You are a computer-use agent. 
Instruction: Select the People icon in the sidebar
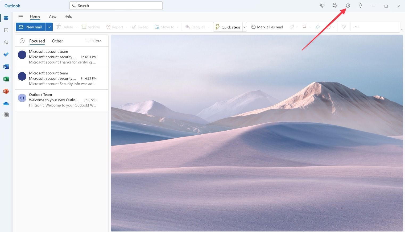pos(6,42)
